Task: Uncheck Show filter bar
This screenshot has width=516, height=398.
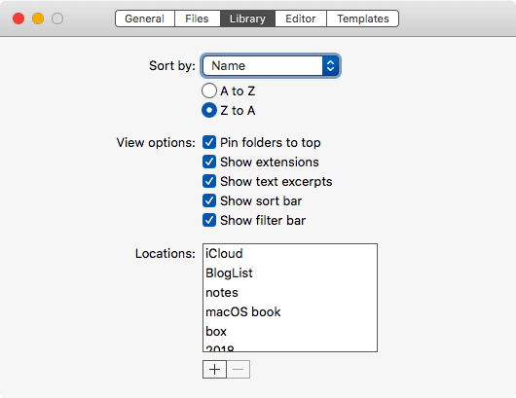Action: 209,220
